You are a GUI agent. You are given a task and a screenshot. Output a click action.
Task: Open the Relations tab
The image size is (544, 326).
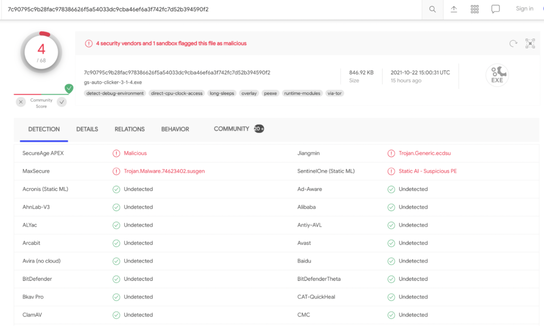(130, 129)
